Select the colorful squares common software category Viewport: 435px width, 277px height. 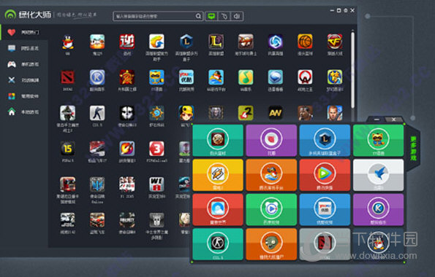[24, 96]
